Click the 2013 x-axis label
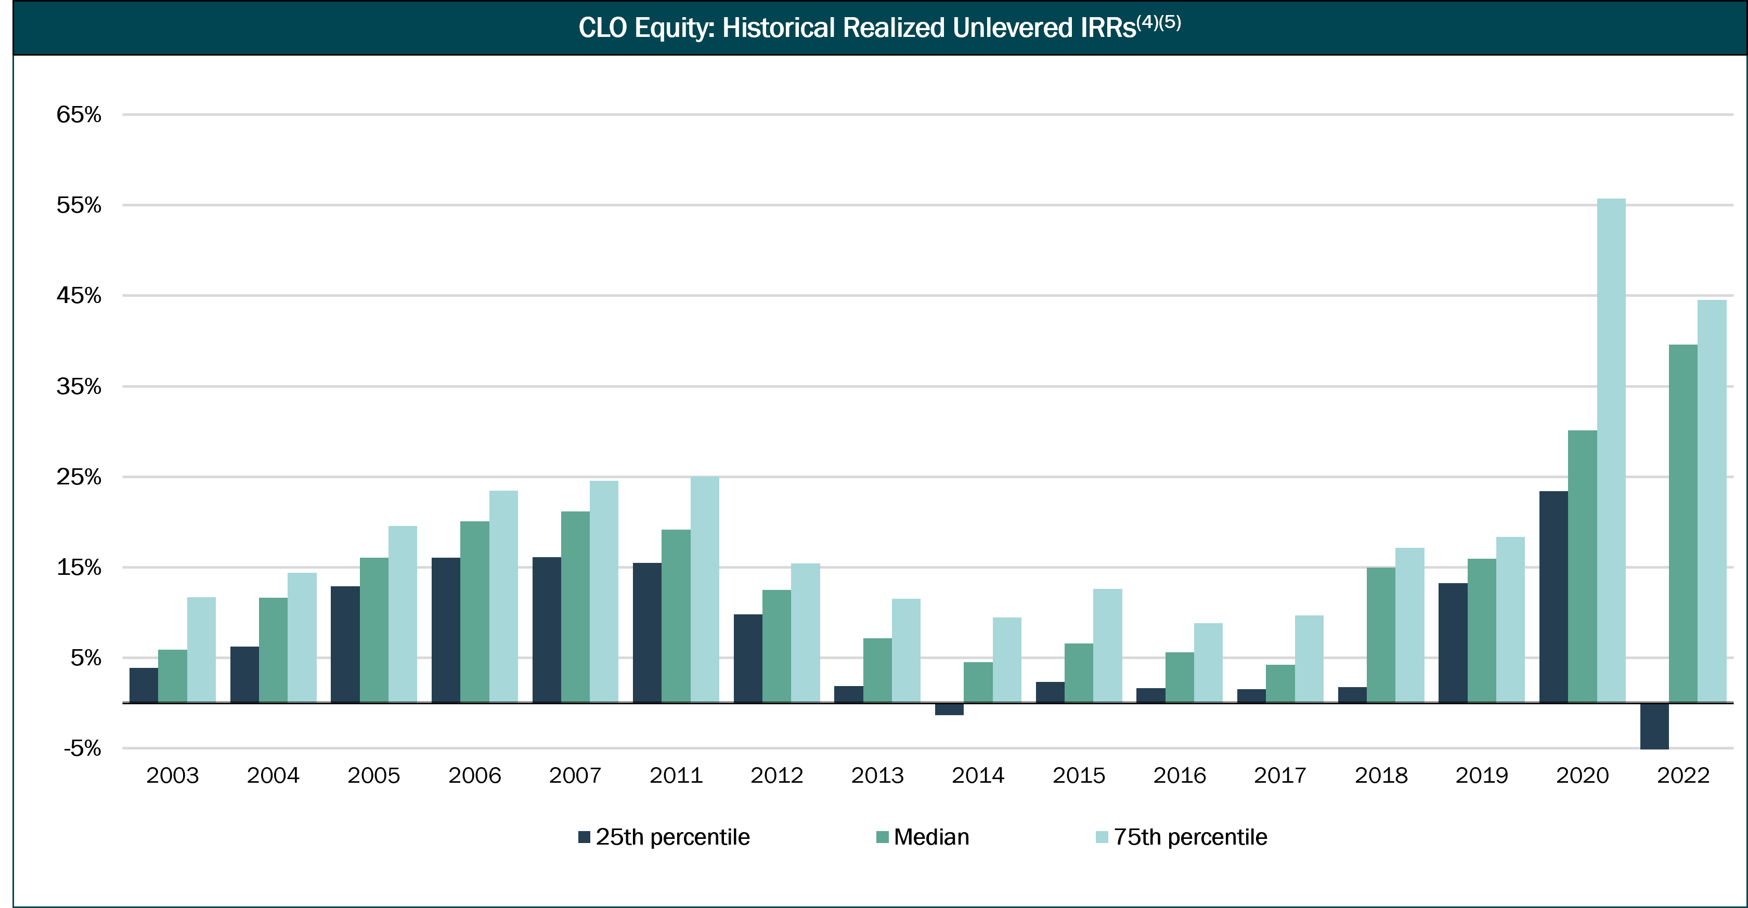The height and width of the screenshot is (908, 1748). click(877, 775)
